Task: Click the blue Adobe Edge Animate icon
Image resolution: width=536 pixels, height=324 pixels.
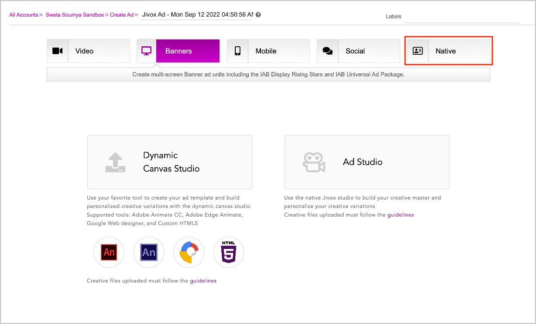Action: coord(149,252)
